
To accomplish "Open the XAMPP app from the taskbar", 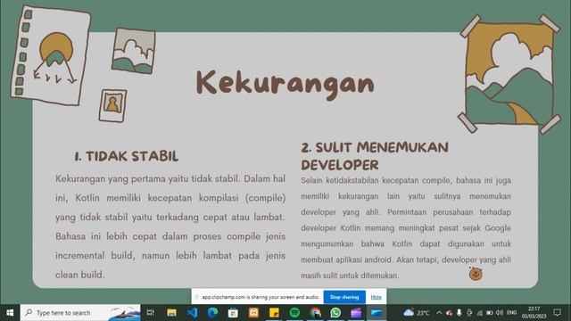I will [253, 313].
